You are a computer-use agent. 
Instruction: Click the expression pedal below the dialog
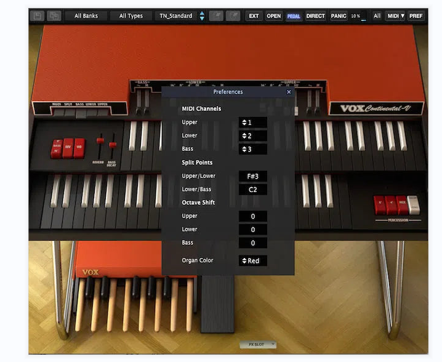click(x=217, y=304)
